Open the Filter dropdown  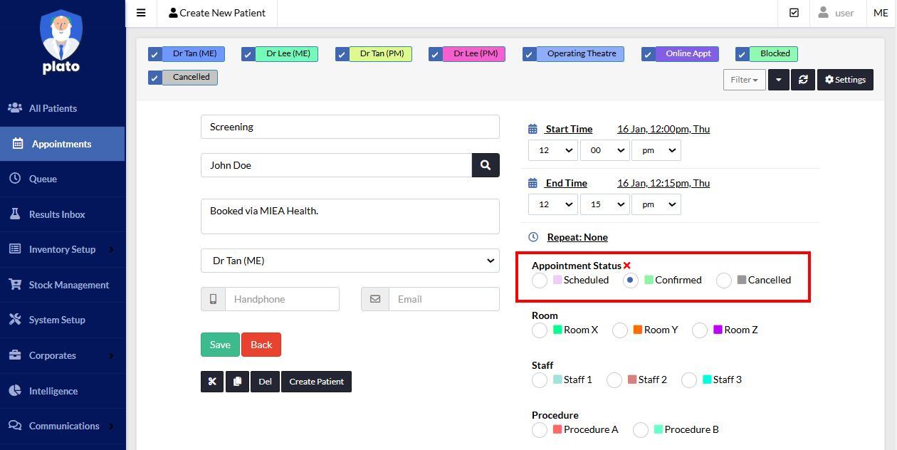pos(744,80)
